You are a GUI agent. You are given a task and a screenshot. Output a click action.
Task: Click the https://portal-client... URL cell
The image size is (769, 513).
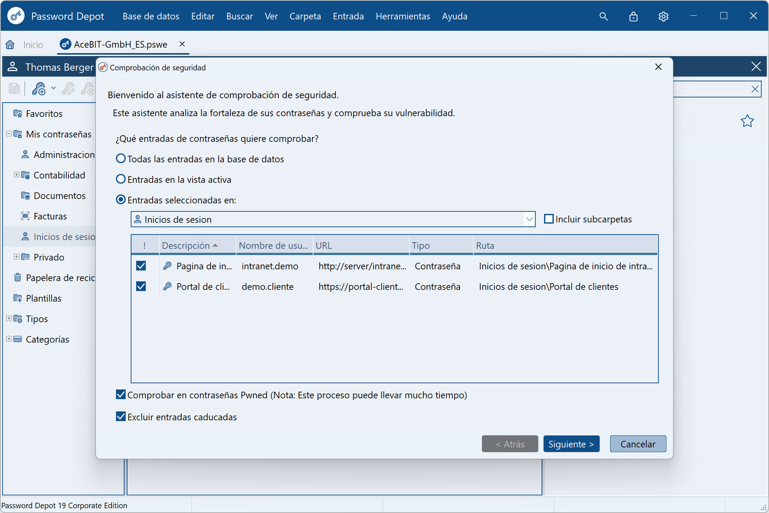coord(361,286)
